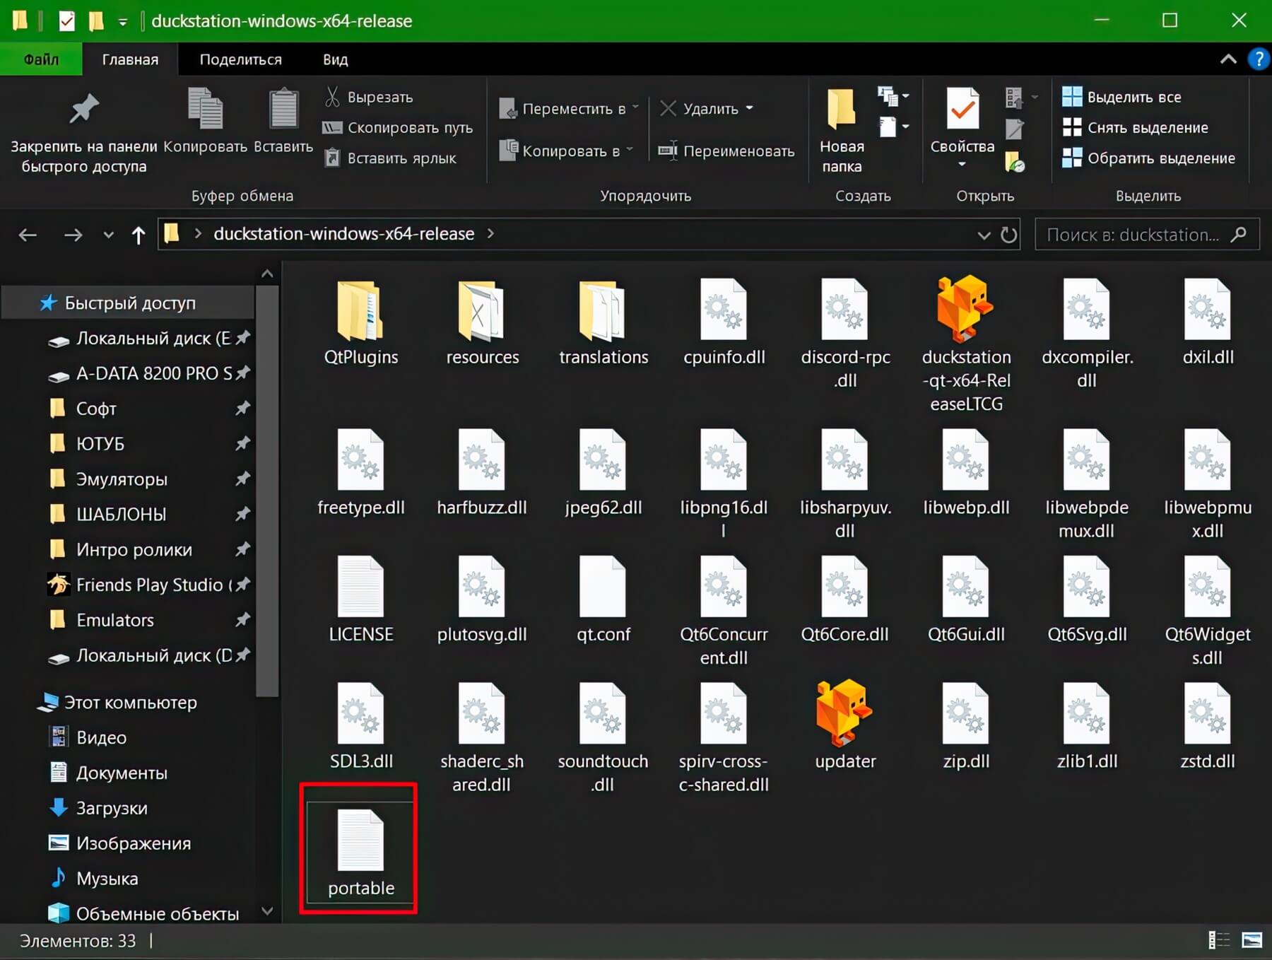
Task: Open the Свойства dropdown arrow
Action: (962, 165)
